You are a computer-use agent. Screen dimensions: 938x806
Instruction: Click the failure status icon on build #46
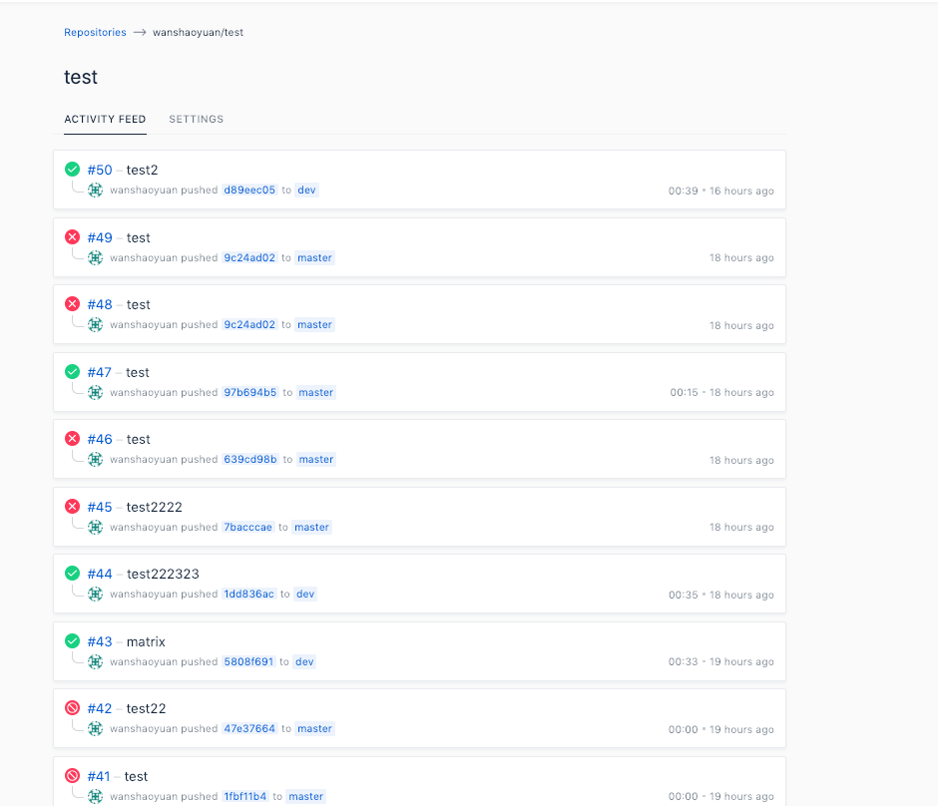[x=72, y=439]
